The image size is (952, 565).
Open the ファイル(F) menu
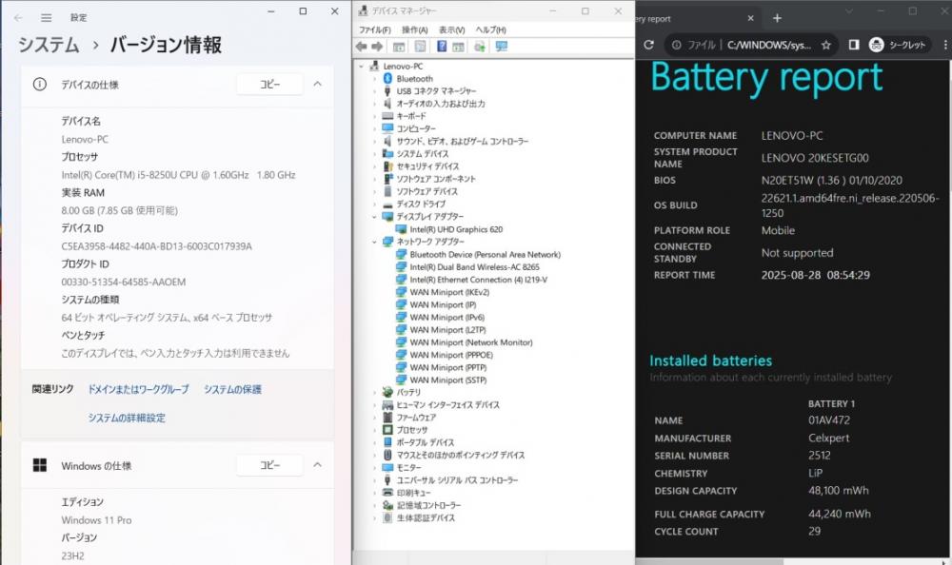(x=374, y=29)
